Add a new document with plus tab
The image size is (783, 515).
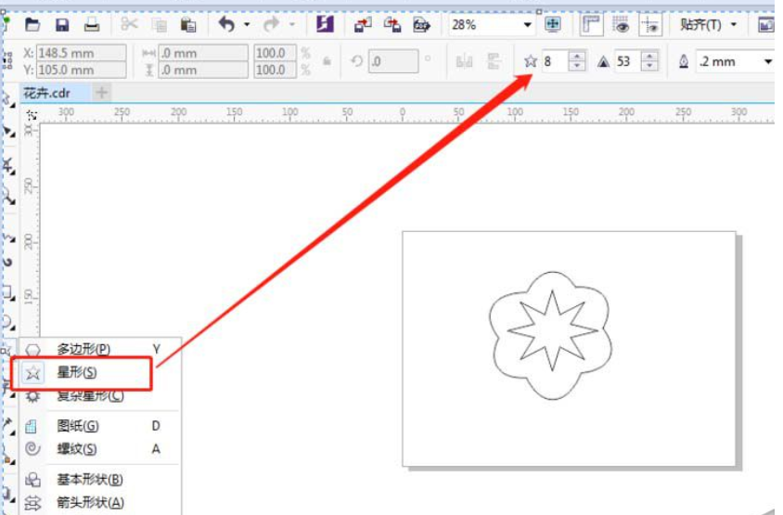coord(102,93)
